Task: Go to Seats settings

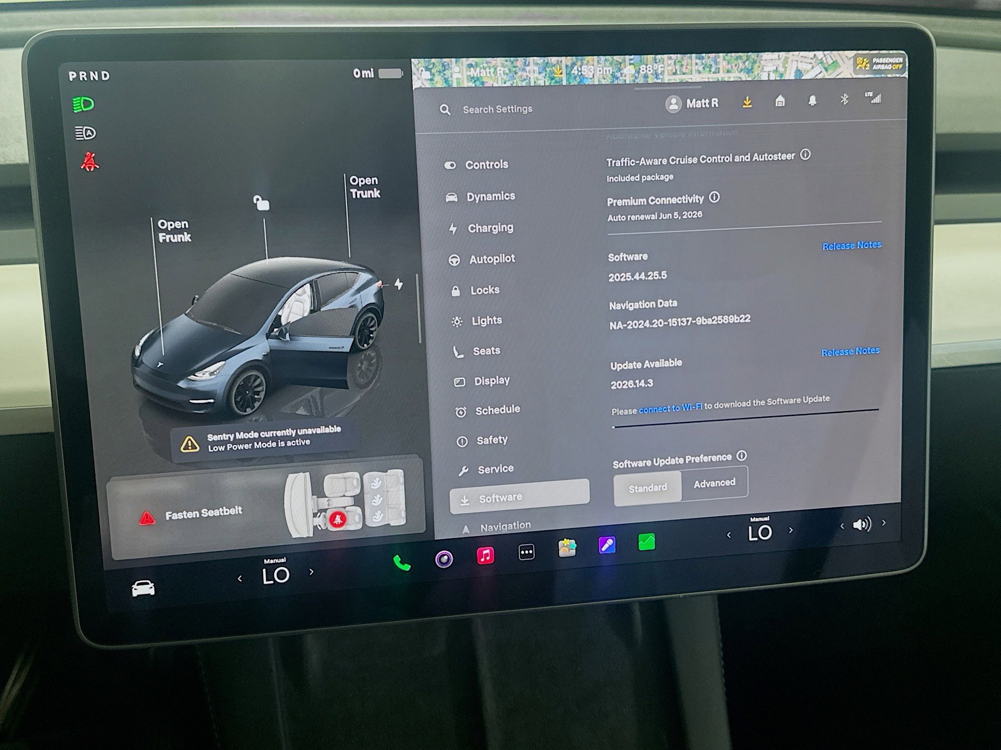Action: pyautogui.click(x=477, y=351)
